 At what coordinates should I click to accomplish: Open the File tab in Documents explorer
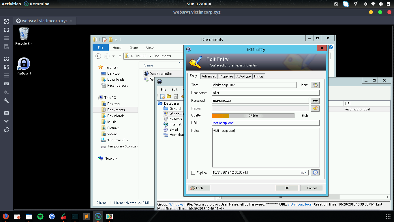pyautogui.click(x=101, y=47)
